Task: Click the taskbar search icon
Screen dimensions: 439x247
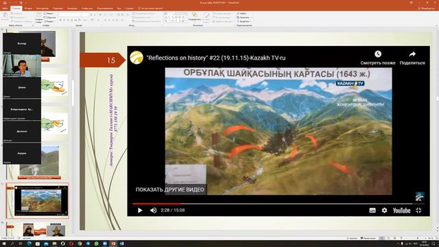Action: point(12,244)
